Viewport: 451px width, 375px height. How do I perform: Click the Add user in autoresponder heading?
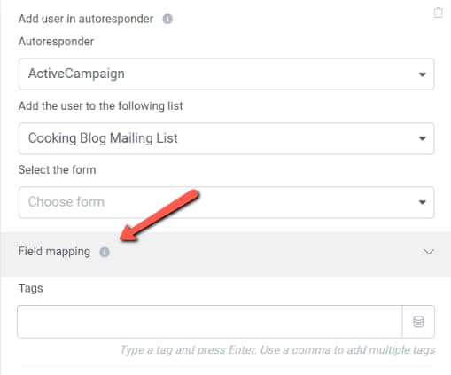(86, 19)
